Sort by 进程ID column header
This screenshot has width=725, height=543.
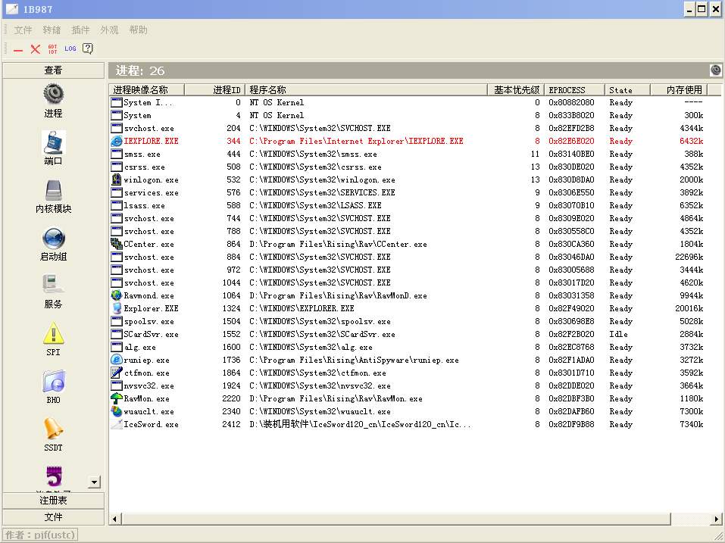pyautogui.click(x=214, y=89)
